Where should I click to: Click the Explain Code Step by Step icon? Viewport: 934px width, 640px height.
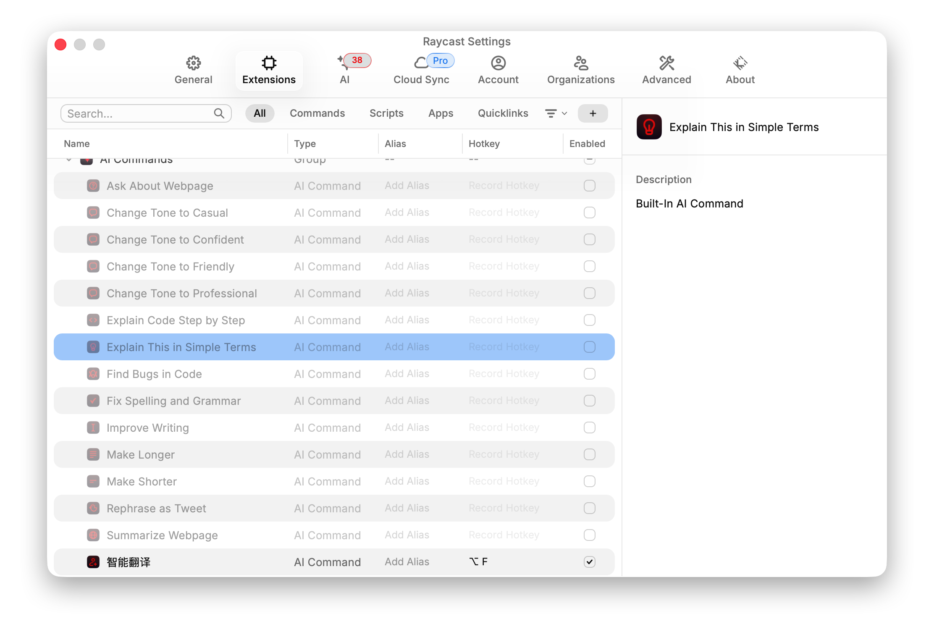[93, 320]
